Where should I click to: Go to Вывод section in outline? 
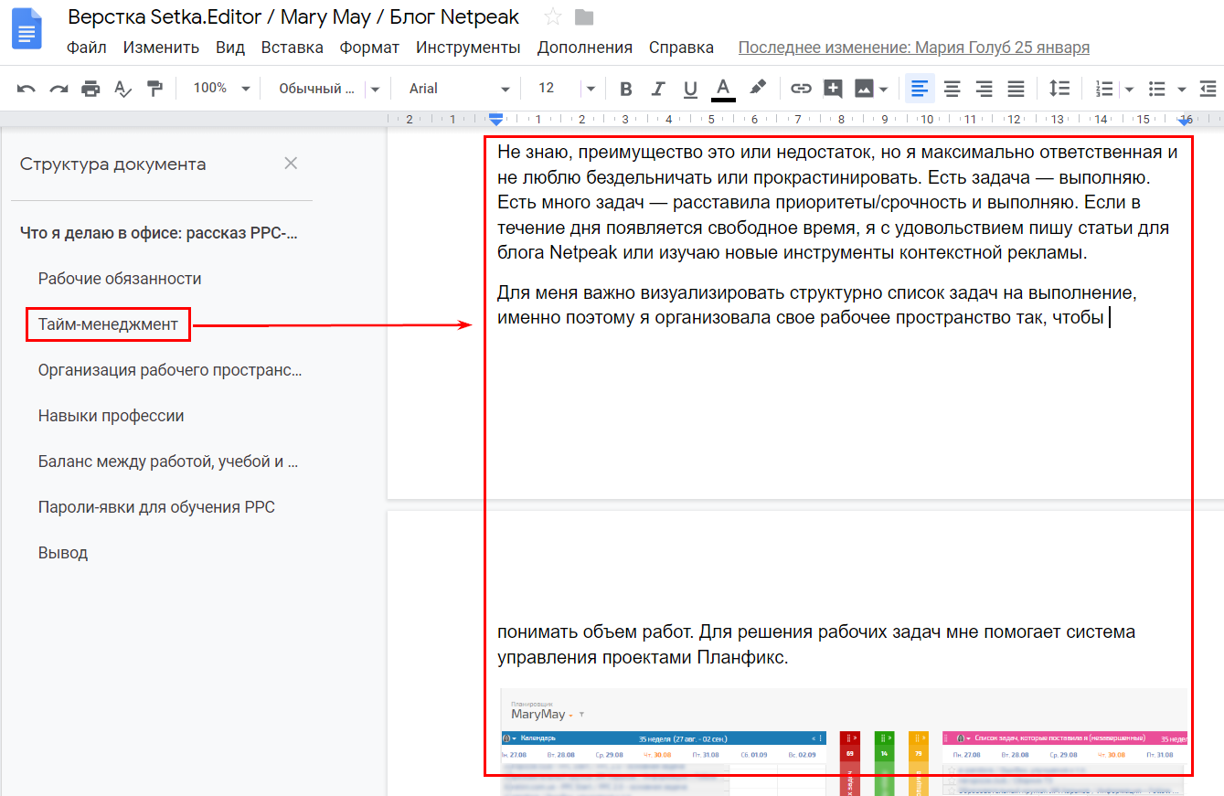click(x=63, y=553)
